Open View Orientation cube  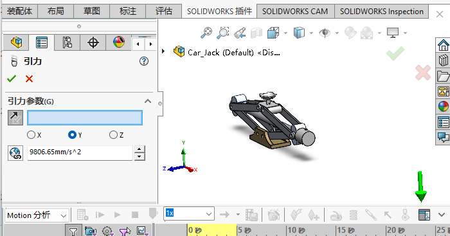tap(273, 33)
